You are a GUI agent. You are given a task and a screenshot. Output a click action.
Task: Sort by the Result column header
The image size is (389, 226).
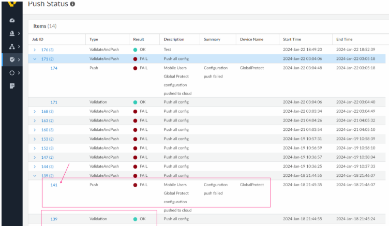[x=139, y=39]
